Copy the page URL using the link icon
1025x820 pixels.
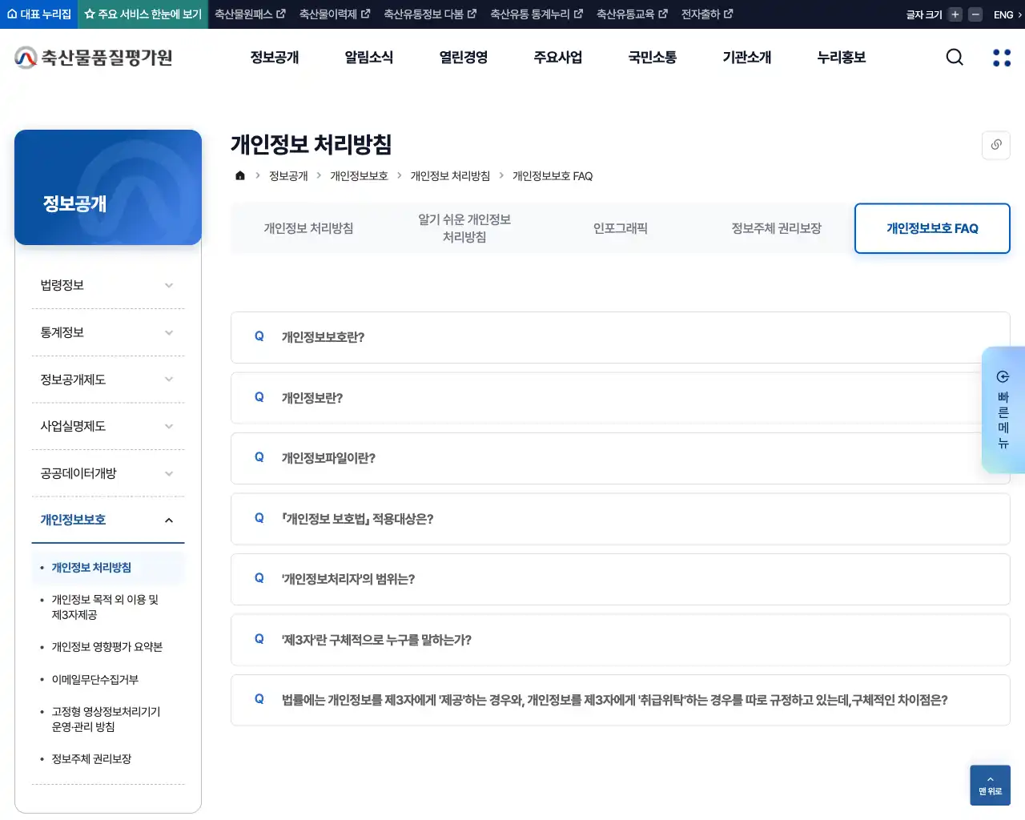point(995,145)
